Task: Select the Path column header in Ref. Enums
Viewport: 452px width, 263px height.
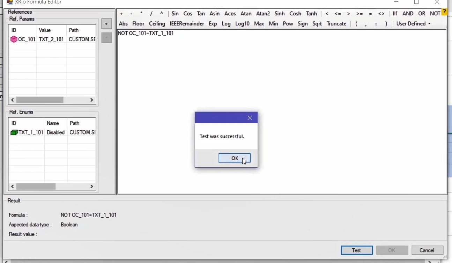Action: 75,123
